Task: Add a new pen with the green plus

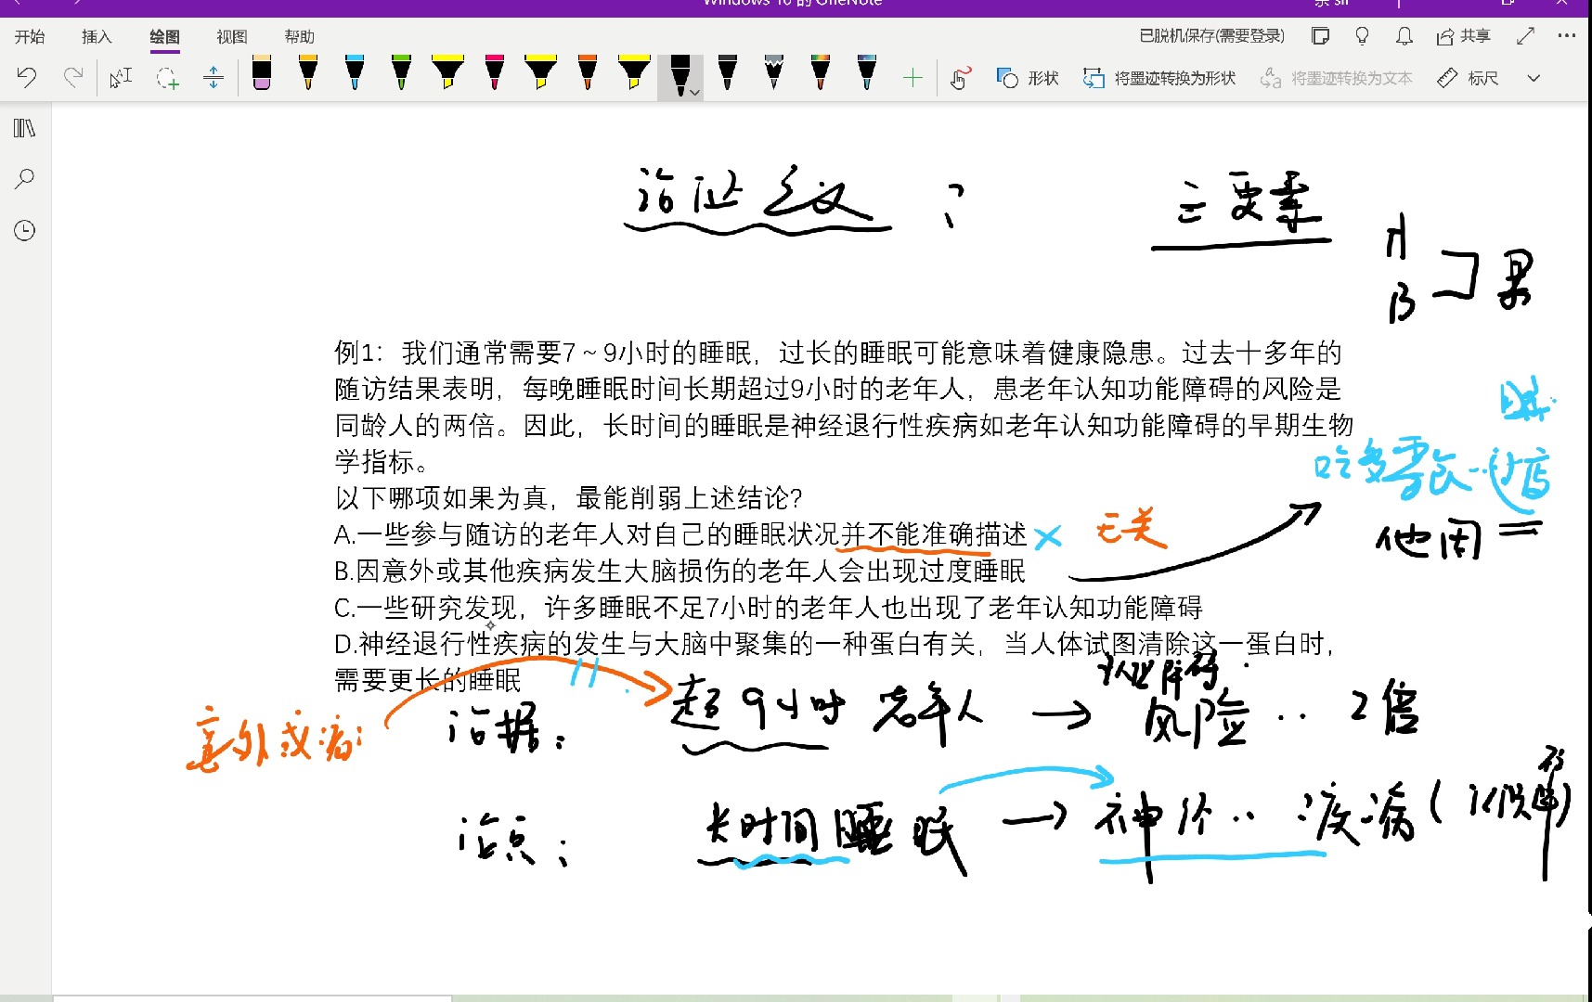Action: tap(912, 78)
